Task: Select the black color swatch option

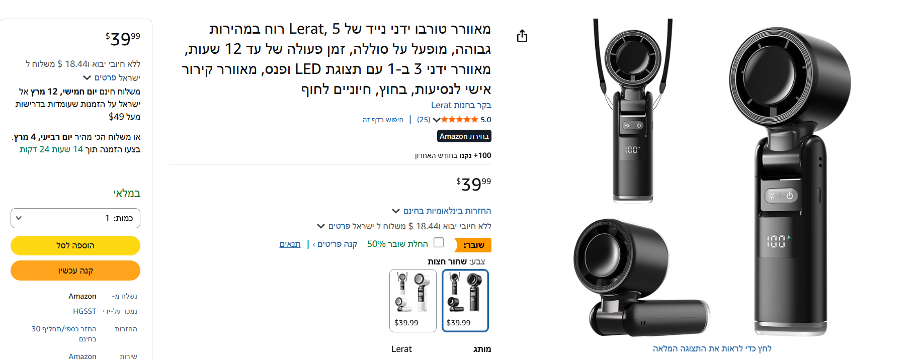Action: point(465,301)
